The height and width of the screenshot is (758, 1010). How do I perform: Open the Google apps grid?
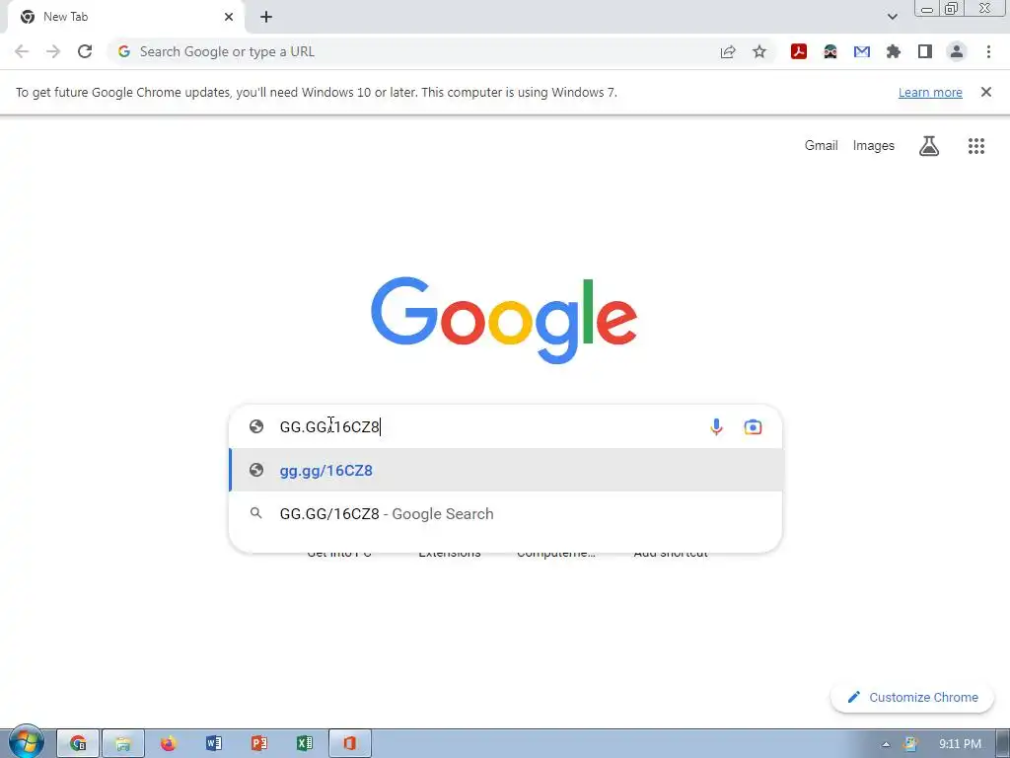click(x=976, y=146)
